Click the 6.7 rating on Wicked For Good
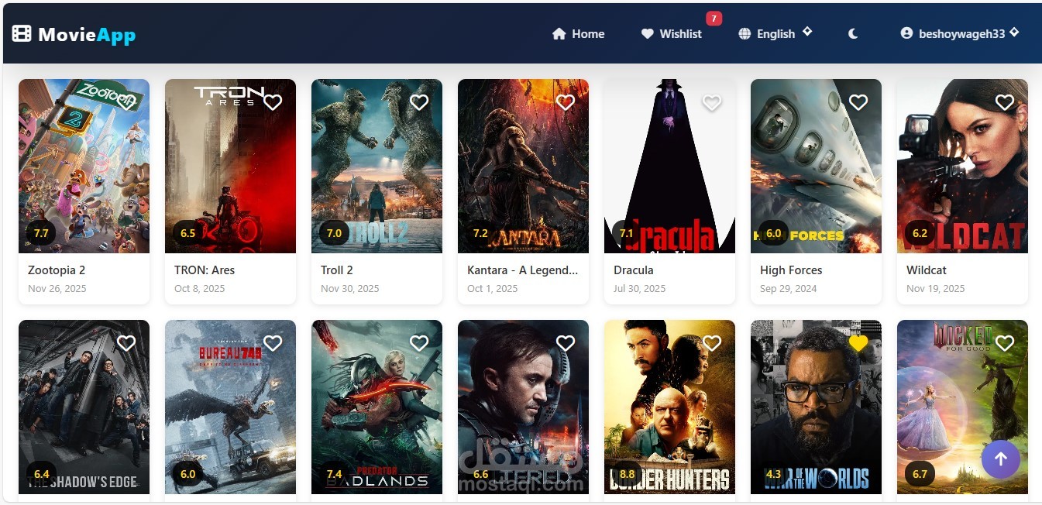 pyautogui.click(x=920, y=474)
